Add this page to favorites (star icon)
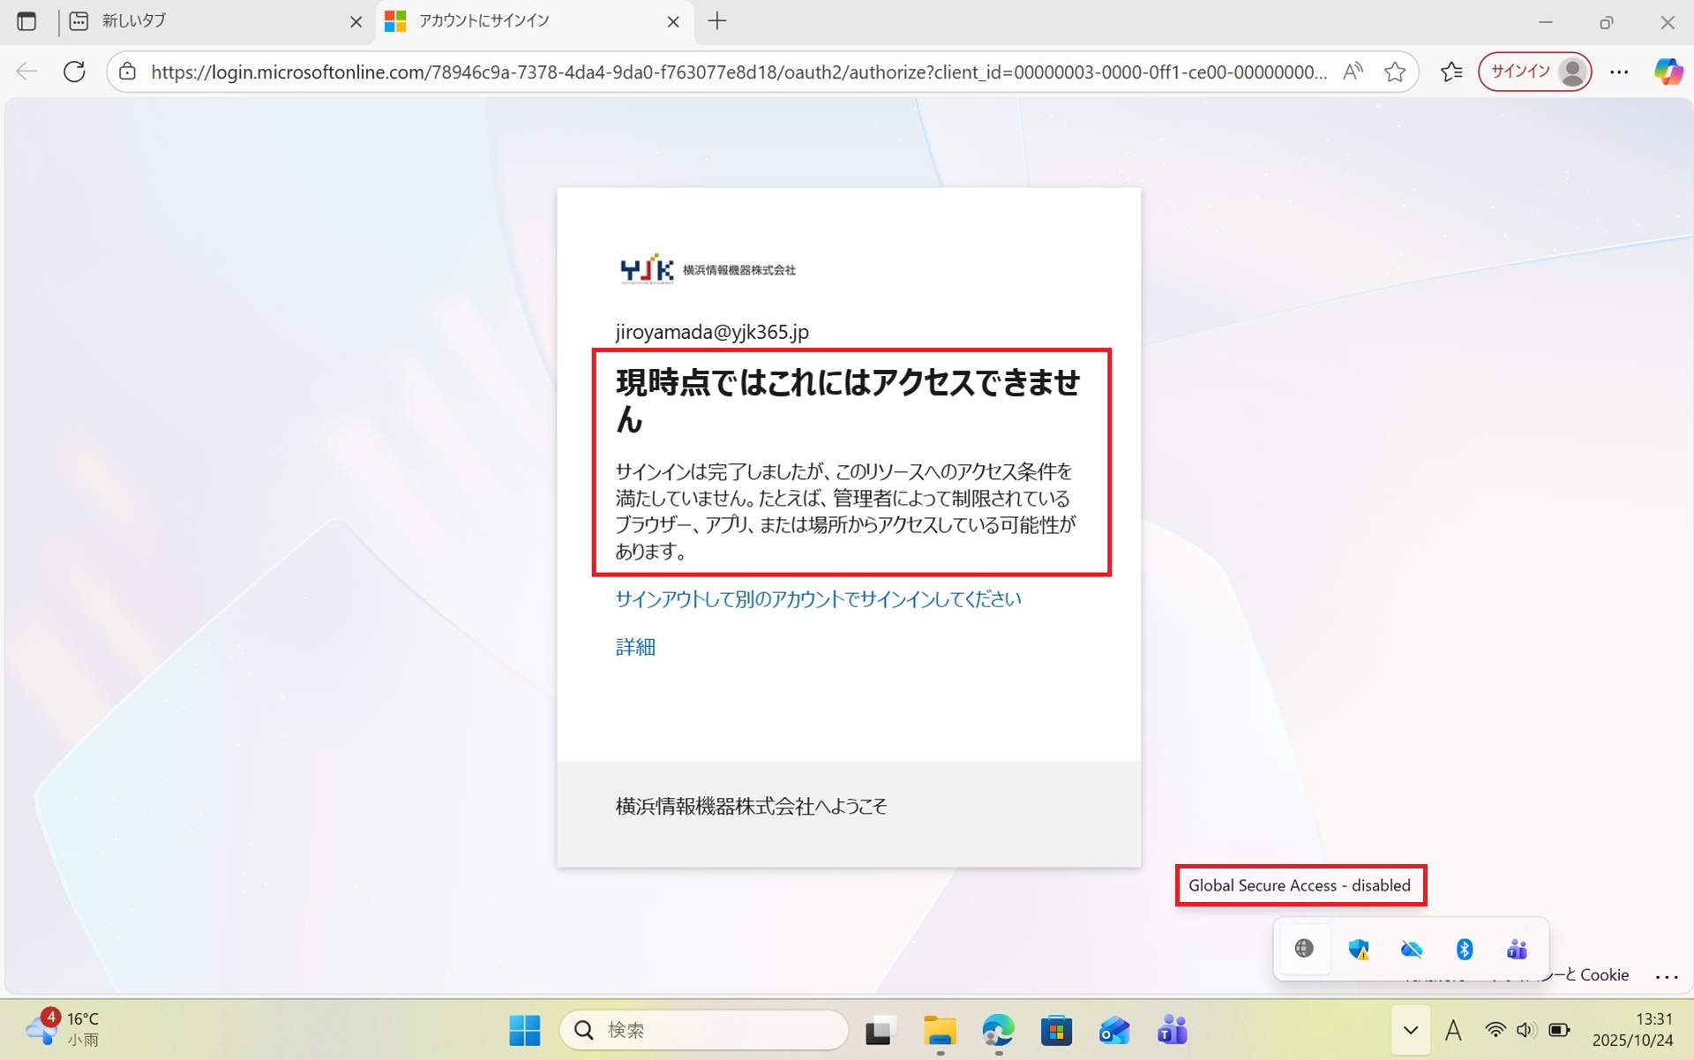 [x=1394, y=71]
